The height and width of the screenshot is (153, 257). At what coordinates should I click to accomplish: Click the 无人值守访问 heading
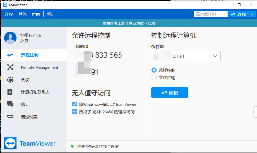[91, 93]
